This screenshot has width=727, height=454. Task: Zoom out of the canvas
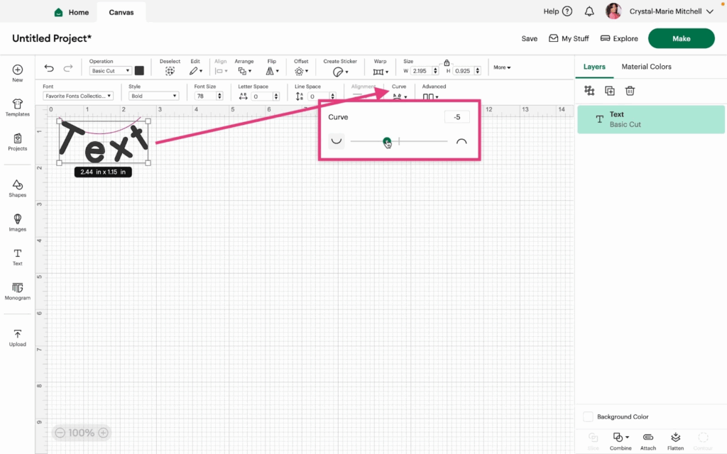[60, 433]
